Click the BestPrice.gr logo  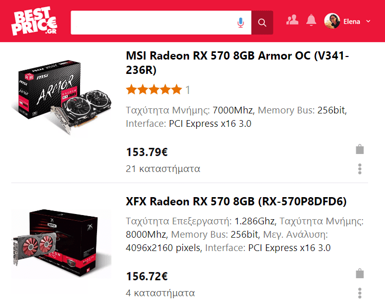click(x=34, y=21)
